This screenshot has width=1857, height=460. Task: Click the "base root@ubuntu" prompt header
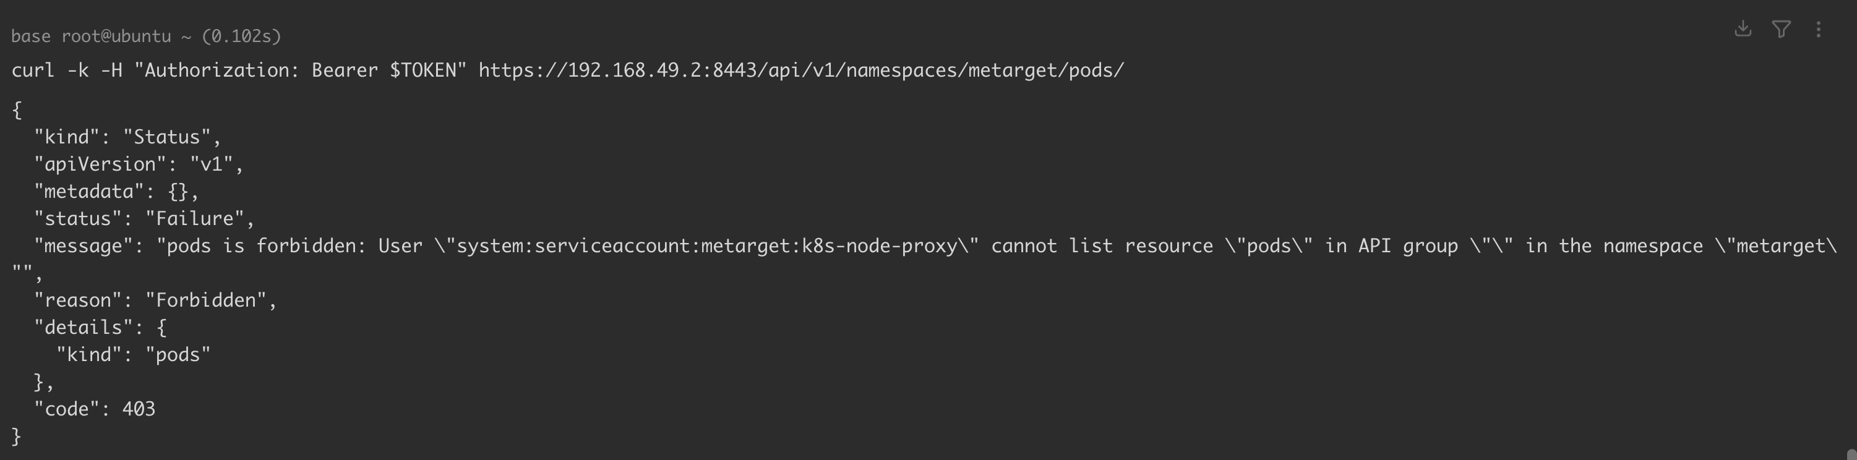click(x=91, y=36)
